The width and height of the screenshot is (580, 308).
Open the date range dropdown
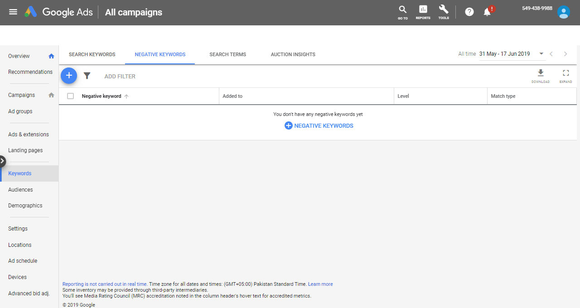tap(541, 54)
